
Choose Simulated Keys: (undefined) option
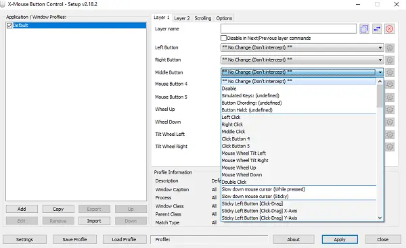298,96
